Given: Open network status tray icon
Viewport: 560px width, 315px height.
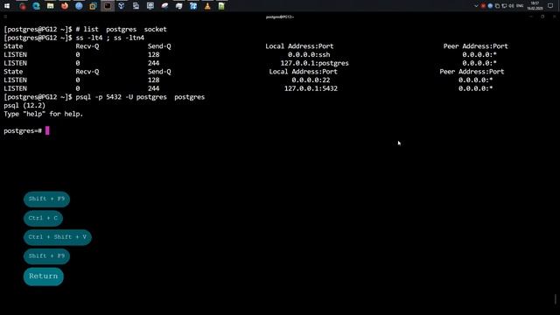Looking at the screenshot, I should coord(504,6).
